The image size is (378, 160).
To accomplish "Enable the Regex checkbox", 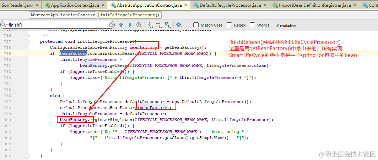I will tap(229, 25).
